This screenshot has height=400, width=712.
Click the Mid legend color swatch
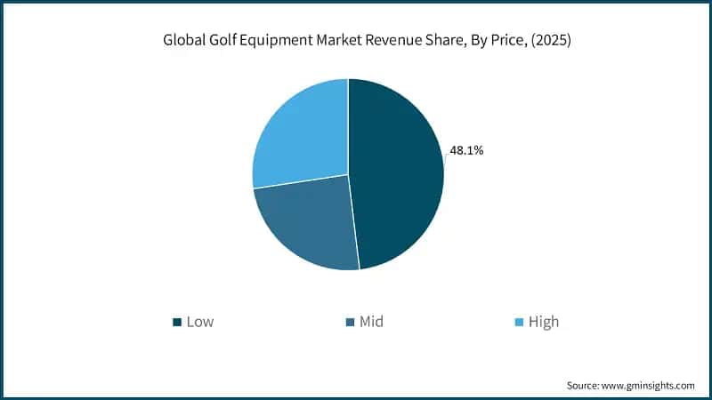[x=350, y=322]
